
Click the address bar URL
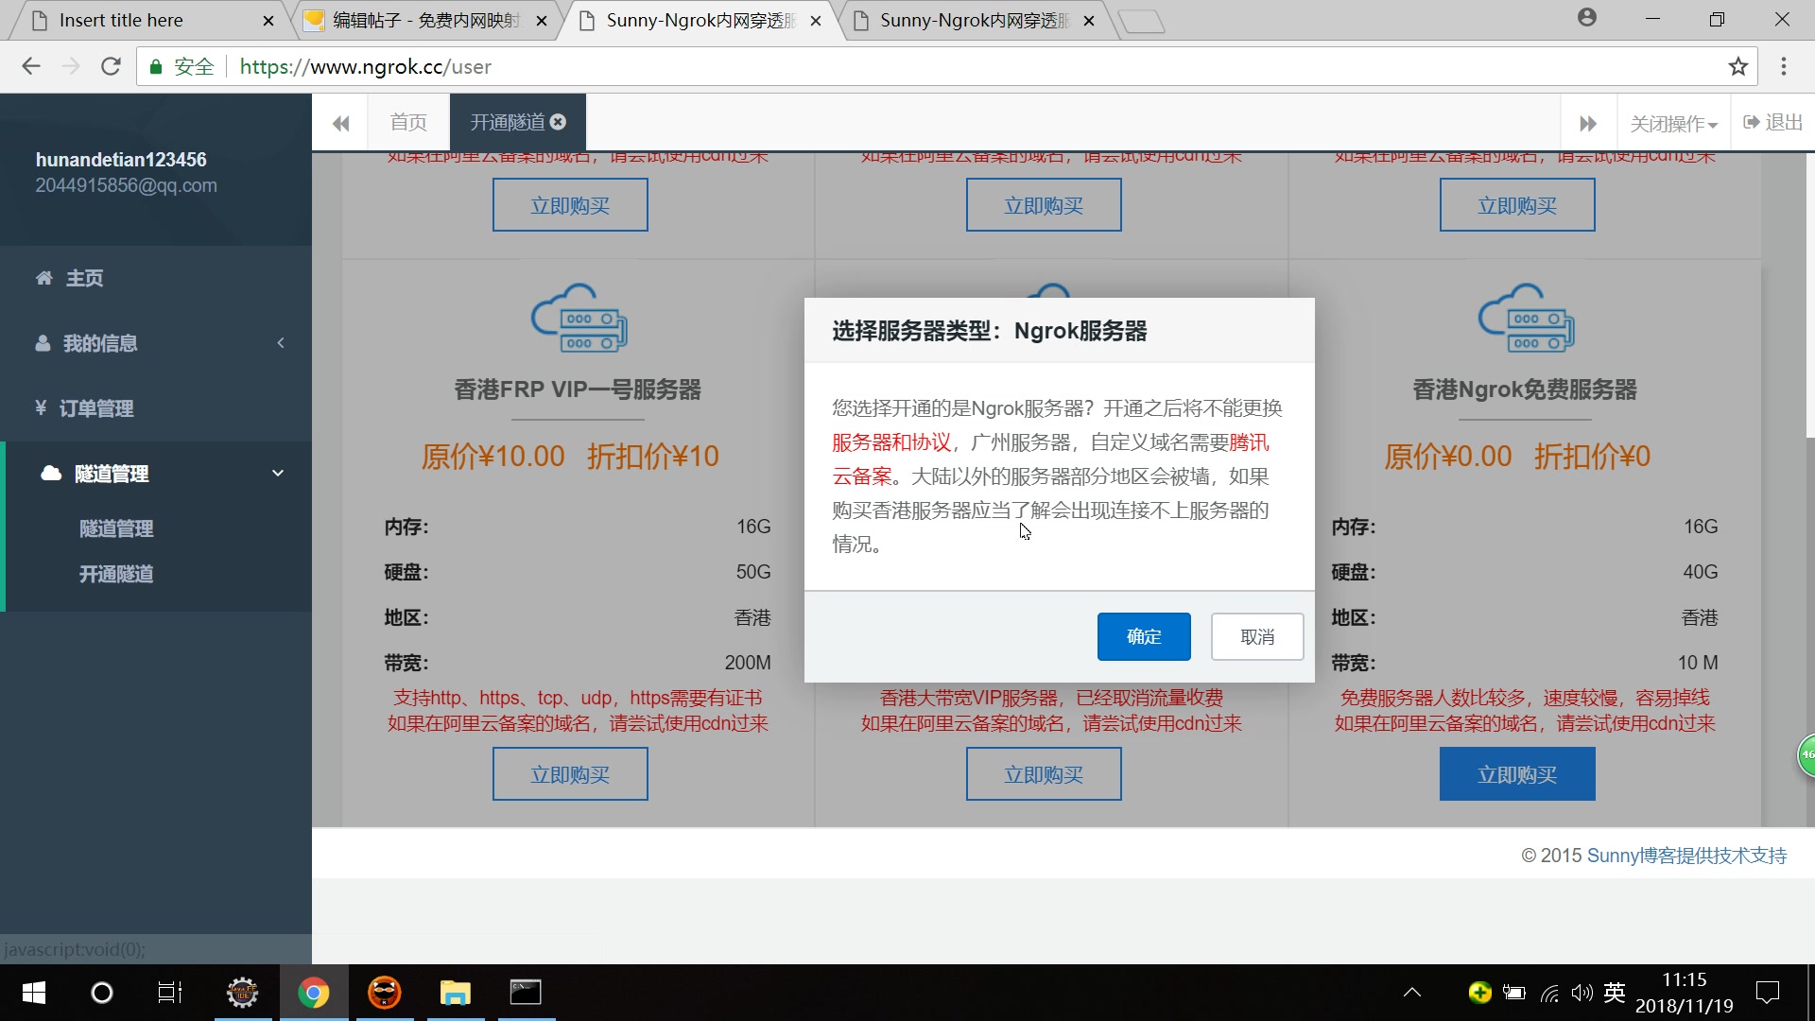click(366, 67)
